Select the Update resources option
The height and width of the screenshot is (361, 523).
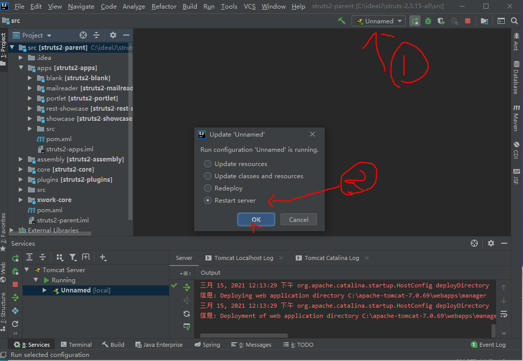(235, 164)
